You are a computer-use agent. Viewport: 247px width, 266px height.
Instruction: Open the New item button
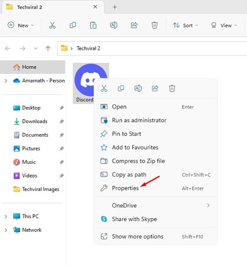[21, 26]
